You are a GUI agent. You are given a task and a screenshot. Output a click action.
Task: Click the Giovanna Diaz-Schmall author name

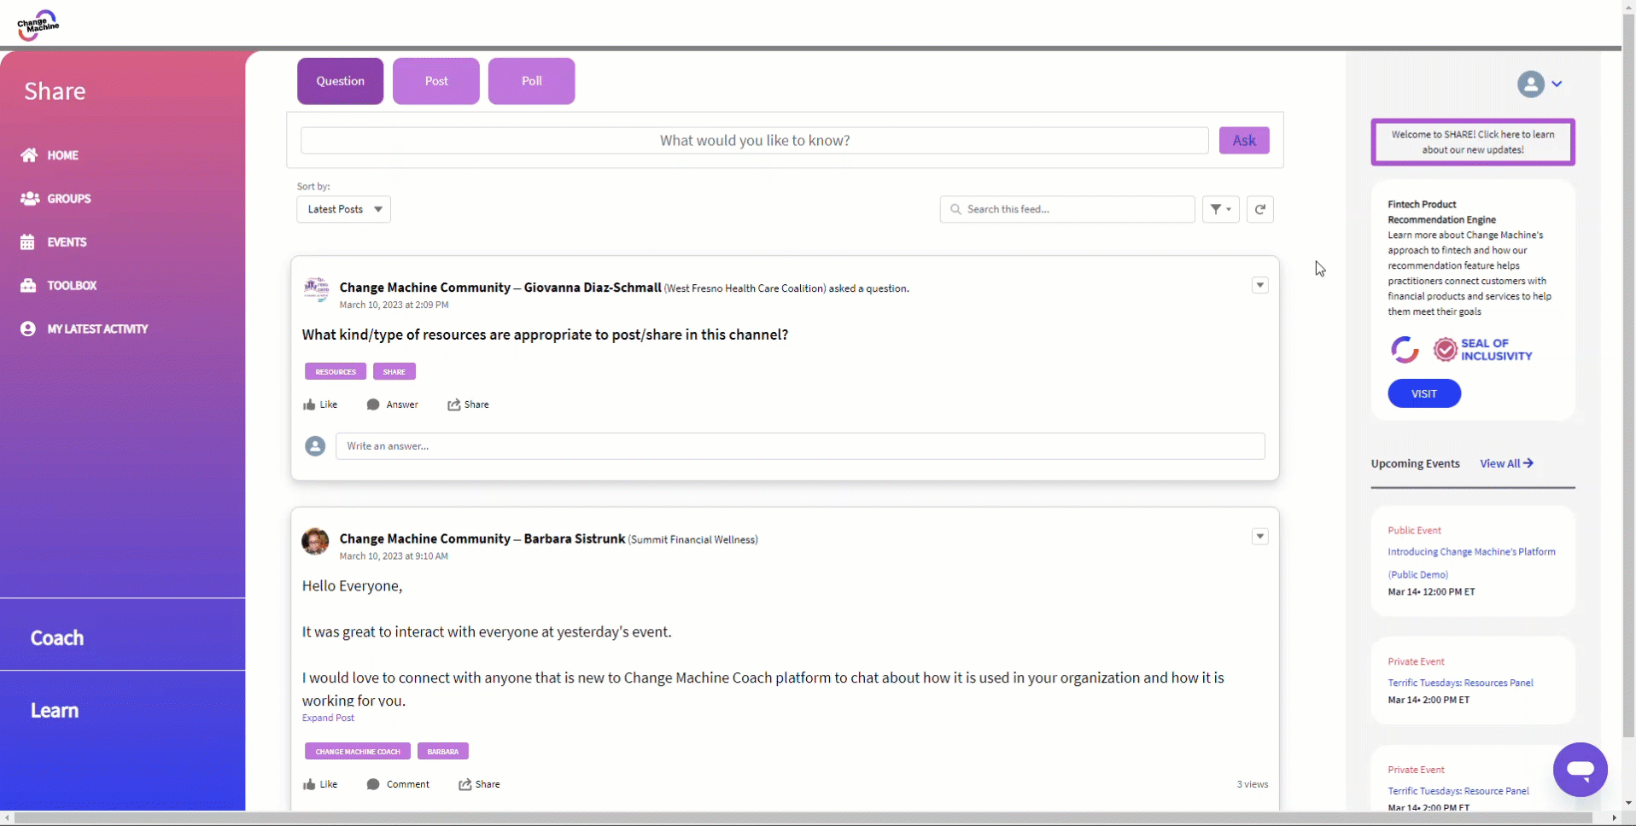[x=593, y=288]
